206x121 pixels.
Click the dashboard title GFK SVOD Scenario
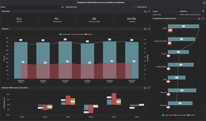pyautogui.click(x=101, y=2)
